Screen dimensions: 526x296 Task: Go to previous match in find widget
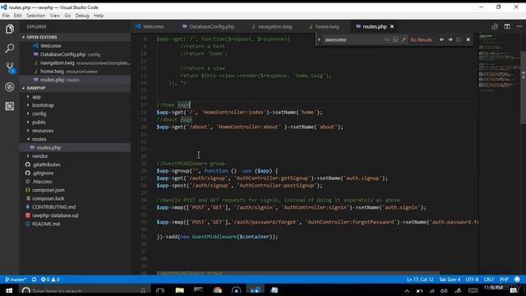442,39
